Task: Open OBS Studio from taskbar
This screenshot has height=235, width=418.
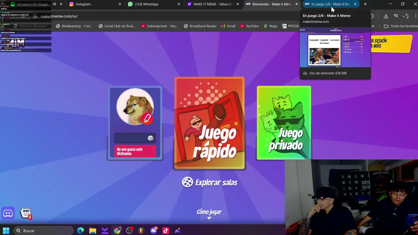Action: click(x=129, y=230)
